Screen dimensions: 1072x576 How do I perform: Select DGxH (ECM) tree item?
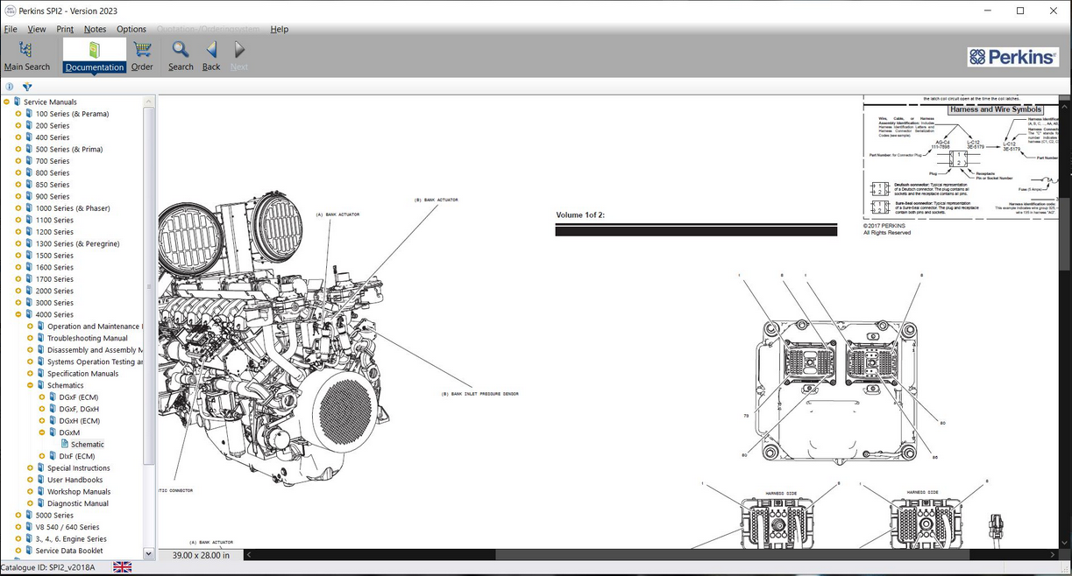click(x=80, y=421)
